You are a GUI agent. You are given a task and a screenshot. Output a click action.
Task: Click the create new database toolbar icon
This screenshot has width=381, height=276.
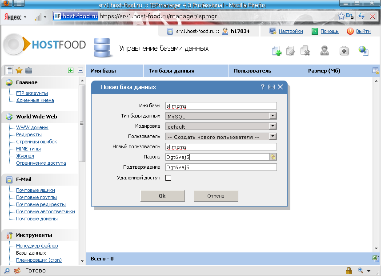[x=277, y=51]
